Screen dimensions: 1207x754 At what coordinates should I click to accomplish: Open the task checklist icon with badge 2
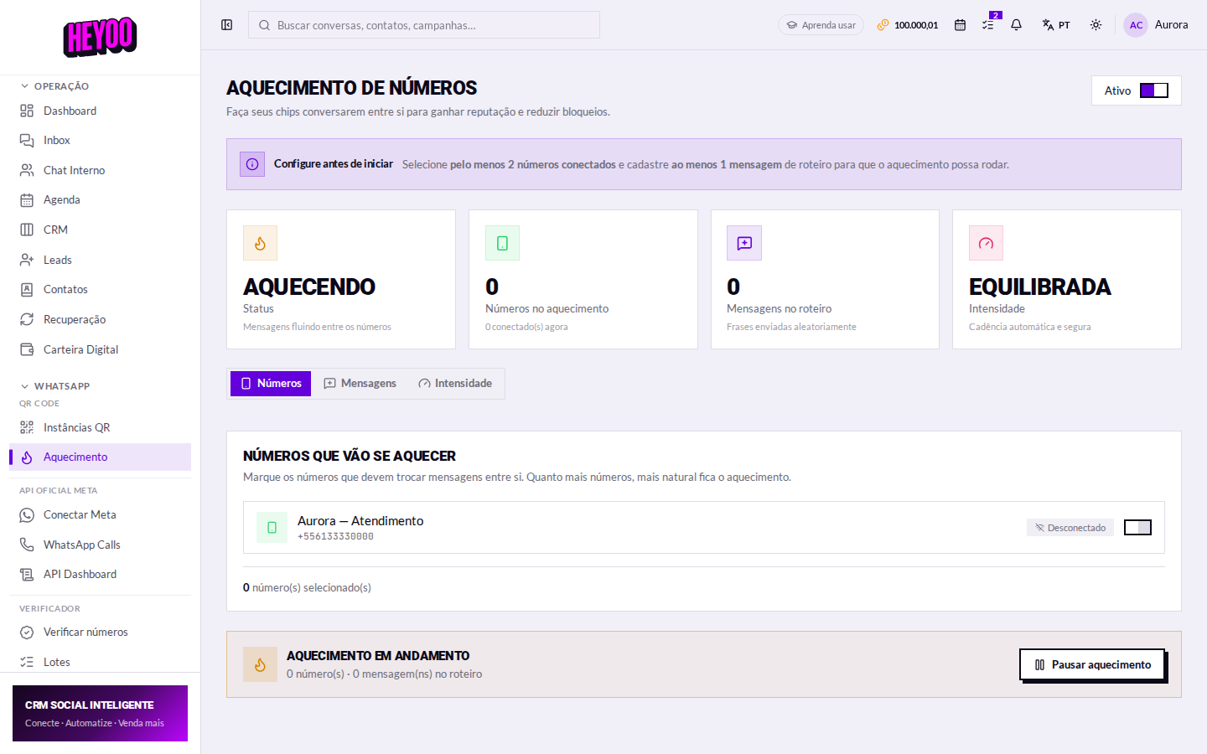click(988, 25)
